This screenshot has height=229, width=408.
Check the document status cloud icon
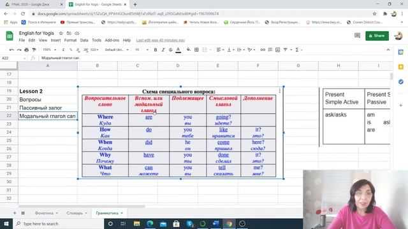coord(77,33)
